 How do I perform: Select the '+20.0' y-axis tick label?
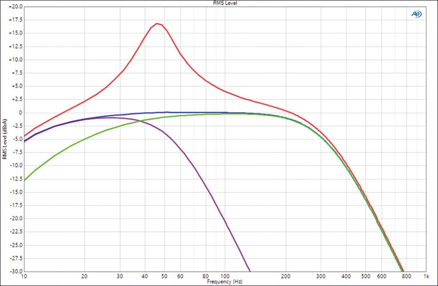[15, 7]
